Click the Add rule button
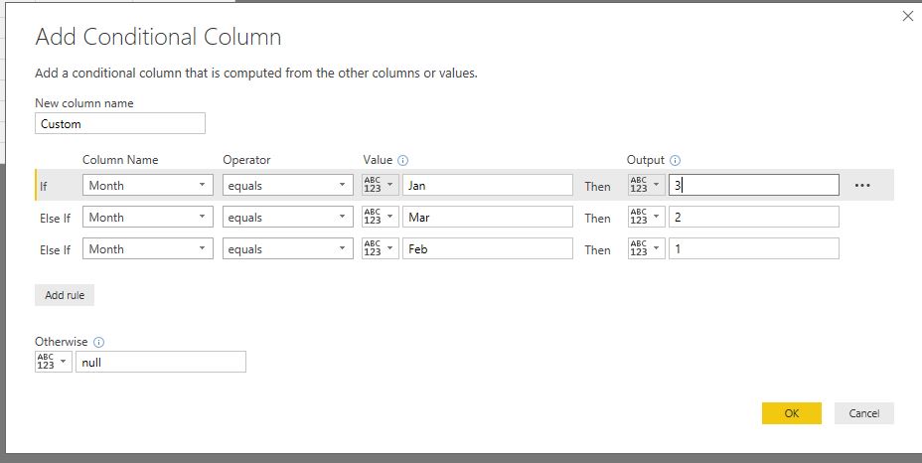This screenshot has width=922, height=463. tap(65, 295)
